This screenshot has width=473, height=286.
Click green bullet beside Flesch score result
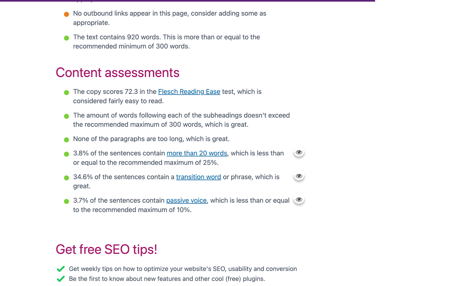click(67, 92)
